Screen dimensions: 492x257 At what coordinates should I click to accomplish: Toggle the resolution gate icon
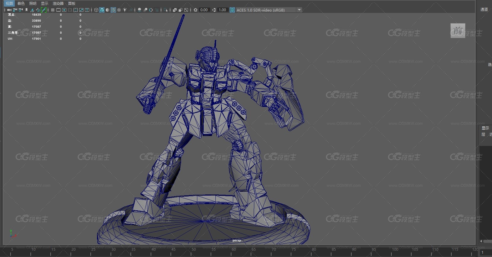[64, 10]
